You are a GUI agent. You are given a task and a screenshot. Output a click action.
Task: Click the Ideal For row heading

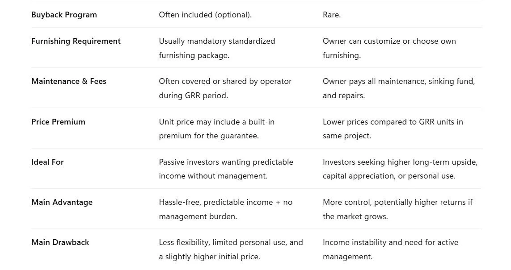click(x=47, y=162)
